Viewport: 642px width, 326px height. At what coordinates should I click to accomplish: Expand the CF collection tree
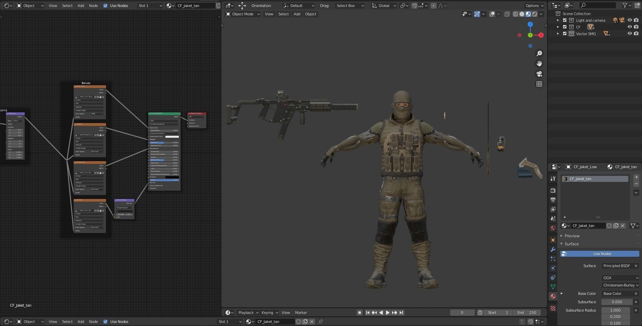(x=558, y=27)
